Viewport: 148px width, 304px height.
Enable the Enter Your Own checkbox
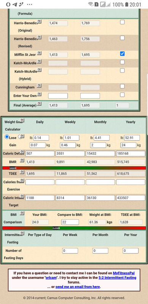[x=122, y=95]
